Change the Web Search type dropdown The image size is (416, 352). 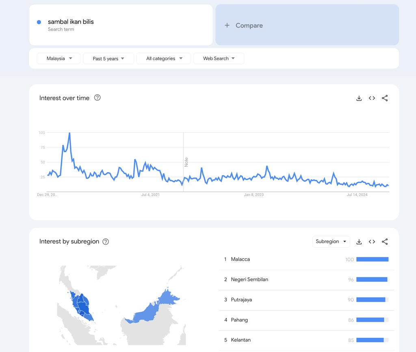[x=219, y=58]
